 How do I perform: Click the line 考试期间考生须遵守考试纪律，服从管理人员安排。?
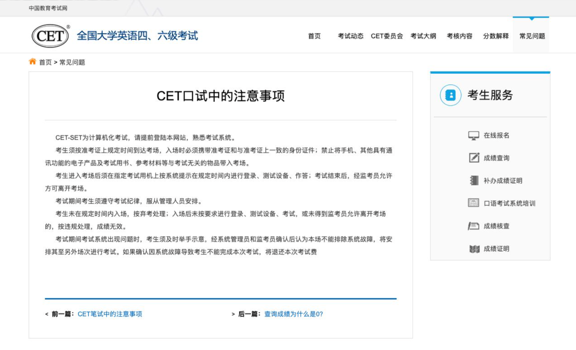[129, 201]
